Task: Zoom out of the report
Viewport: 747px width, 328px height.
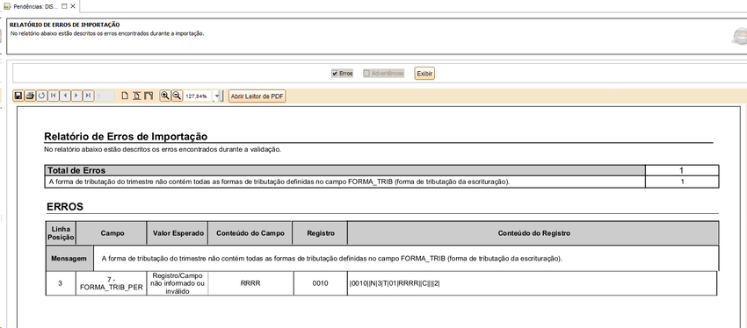Action: tap(177, 96)
